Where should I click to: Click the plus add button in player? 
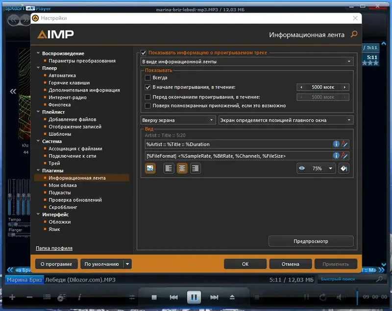[x=12, y=297]
